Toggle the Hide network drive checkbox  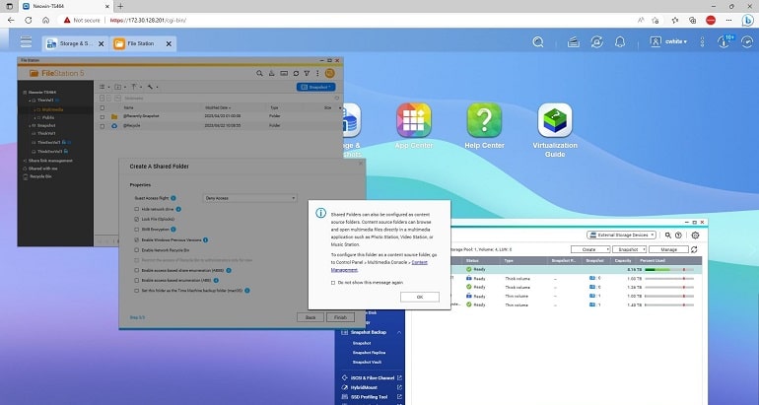pyautogui.click(x=136, y=209)
